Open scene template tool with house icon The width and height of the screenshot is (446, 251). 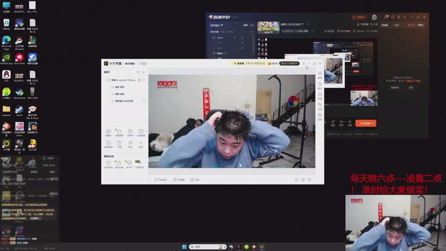(x=119, y=133)
